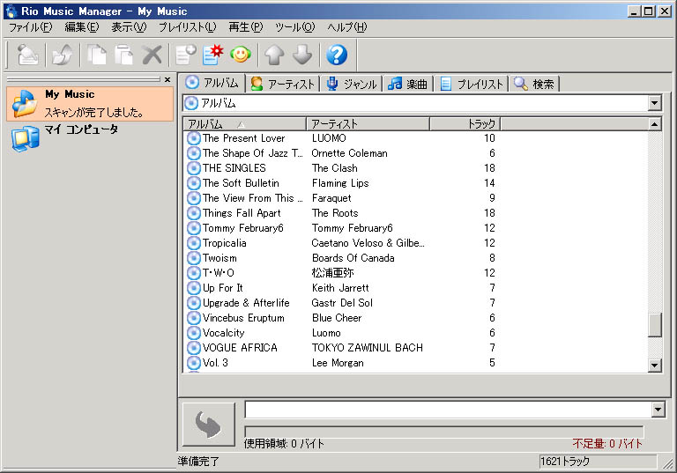
Task: Click the disc icon beside VOGUE AFRICA
Action: click(x=194, y=348)
